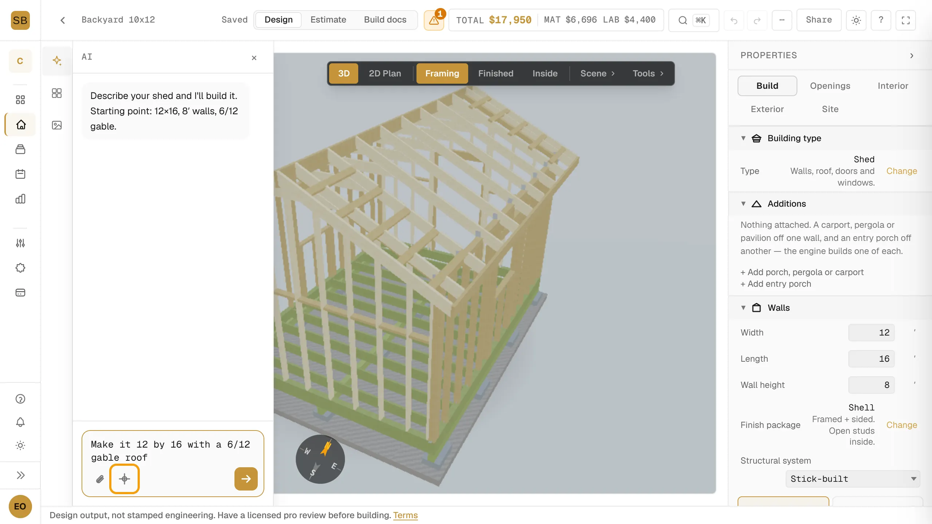
Task: Select the home design icon in sidebar
Action: point(21,124)
